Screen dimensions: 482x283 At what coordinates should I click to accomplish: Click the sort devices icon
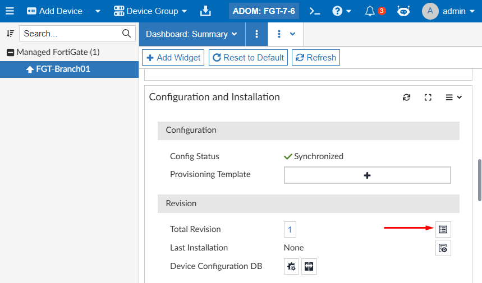(x=10, y=34)
